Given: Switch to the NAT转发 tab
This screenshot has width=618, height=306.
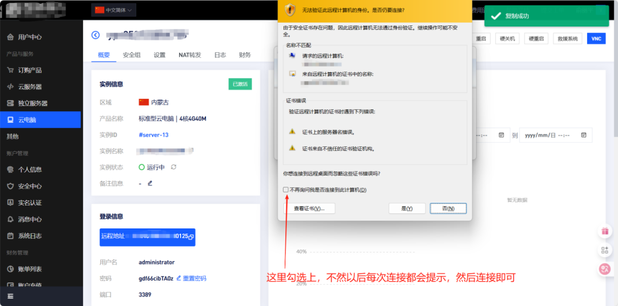Looking at the screenshot, I should [x=190, y=55].
